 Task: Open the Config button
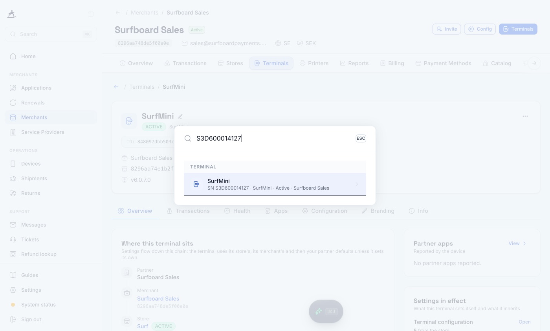pos(480,29)
